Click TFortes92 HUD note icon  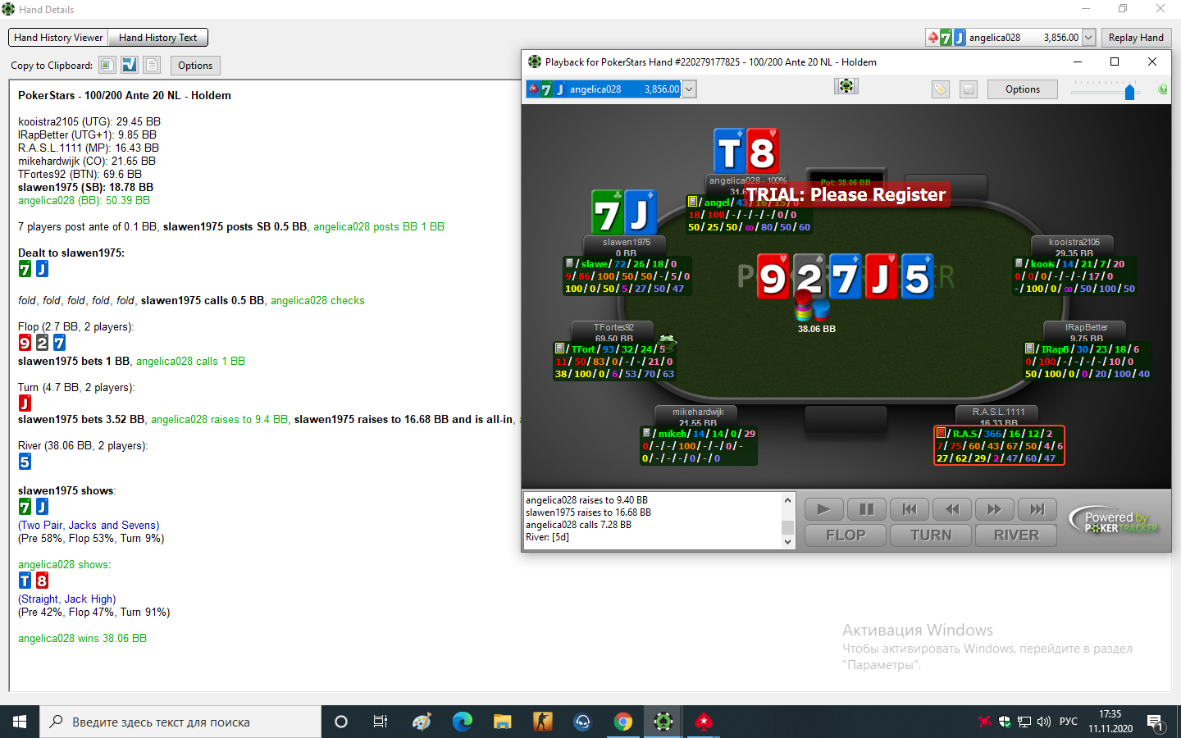pyautogui.click(x=559, y=348)
